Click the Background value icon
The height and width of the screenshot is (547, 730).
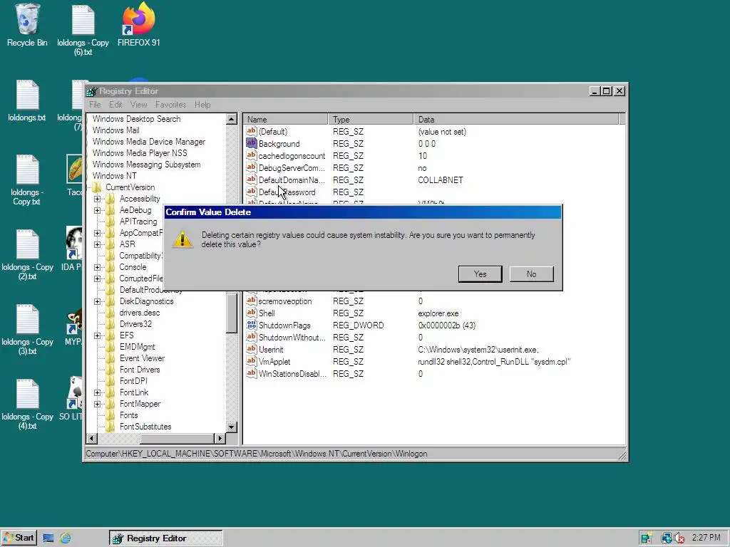(x=252, y=143)
